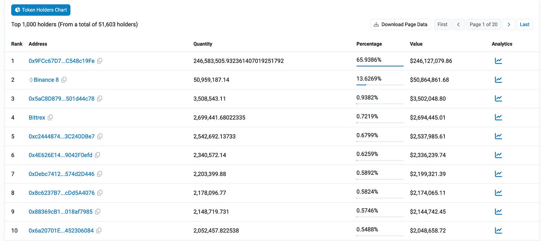Open analytics icon for 0x4E626E14...9042F0efd

[x=498, y=155]
